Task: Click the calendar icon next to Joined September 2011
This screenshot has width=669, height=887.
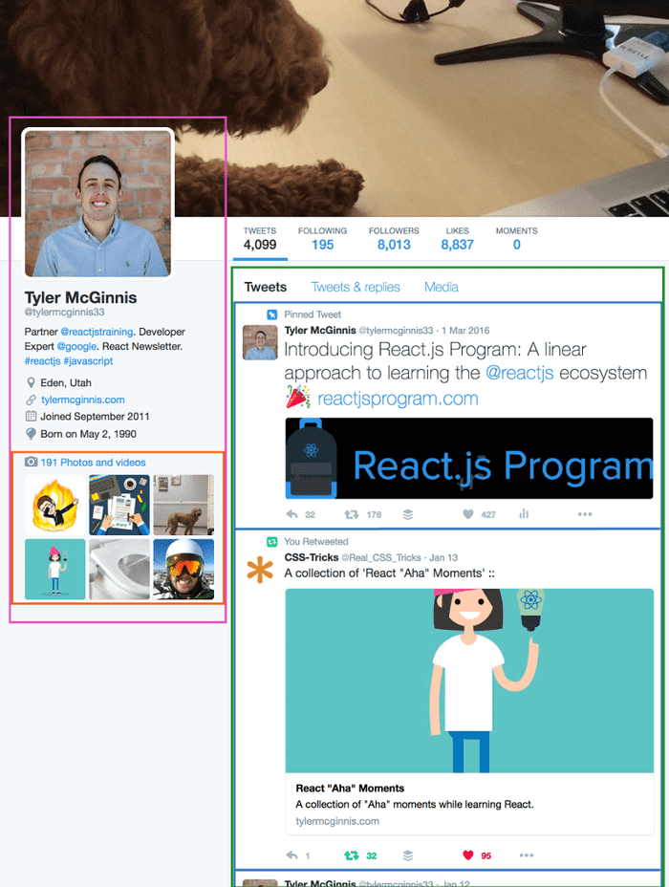Action: (x=32, y=417)
